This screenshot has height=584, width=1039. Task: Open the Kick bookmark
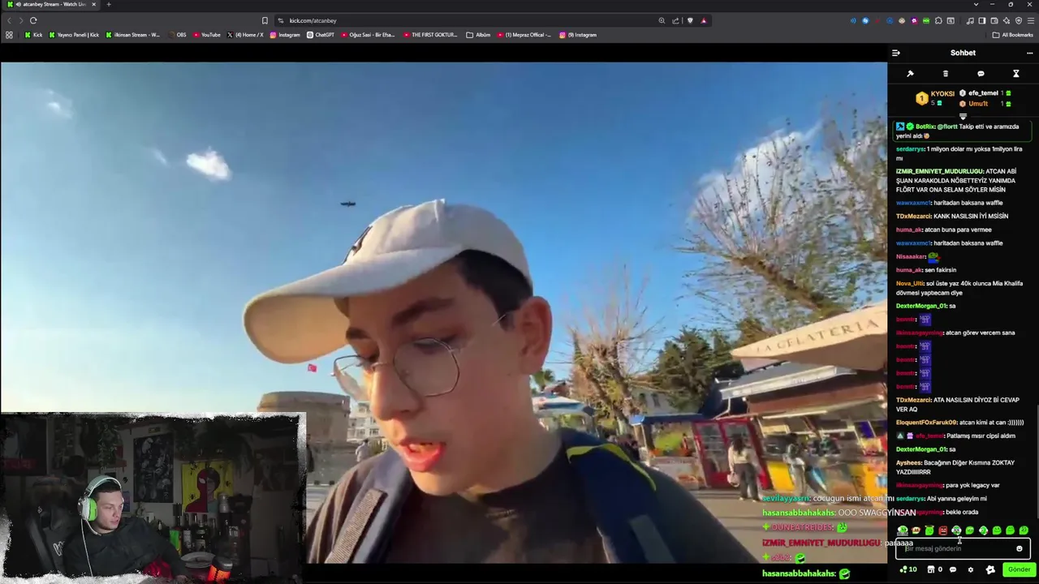tap(33, 35)
